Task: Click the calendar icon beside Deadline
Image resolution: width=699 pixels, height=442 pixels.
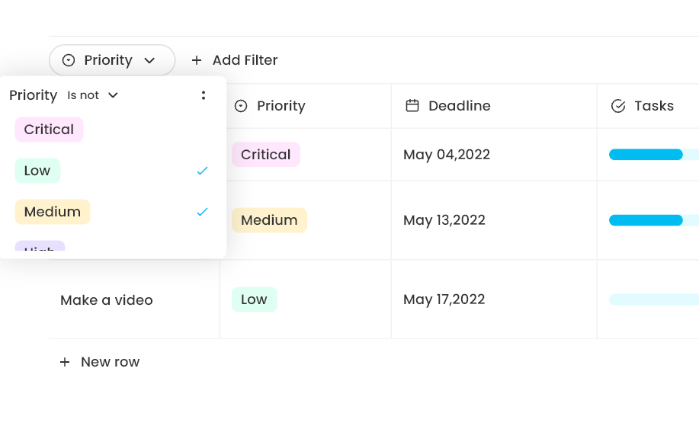Action: (x=412, y=106)
